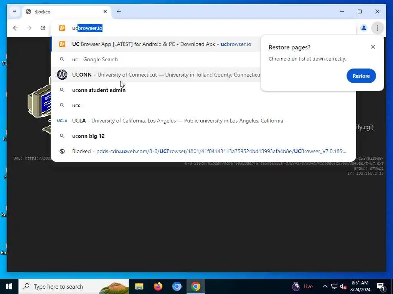Click the UCONN seal icon
The height and width of the screenshot is (294, 393).
(62, 75)
